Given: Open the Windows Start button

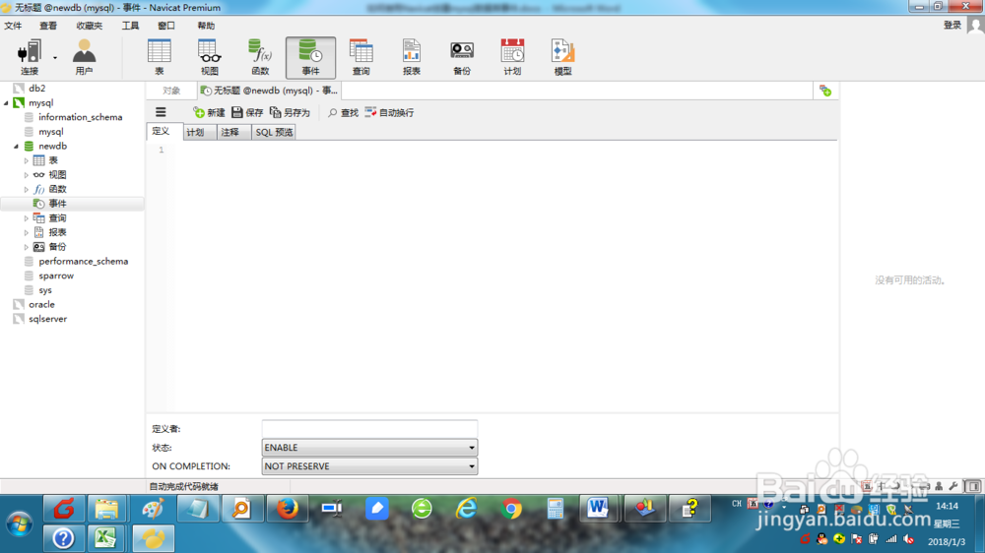Looking at the screenshot, I should 20,523.
